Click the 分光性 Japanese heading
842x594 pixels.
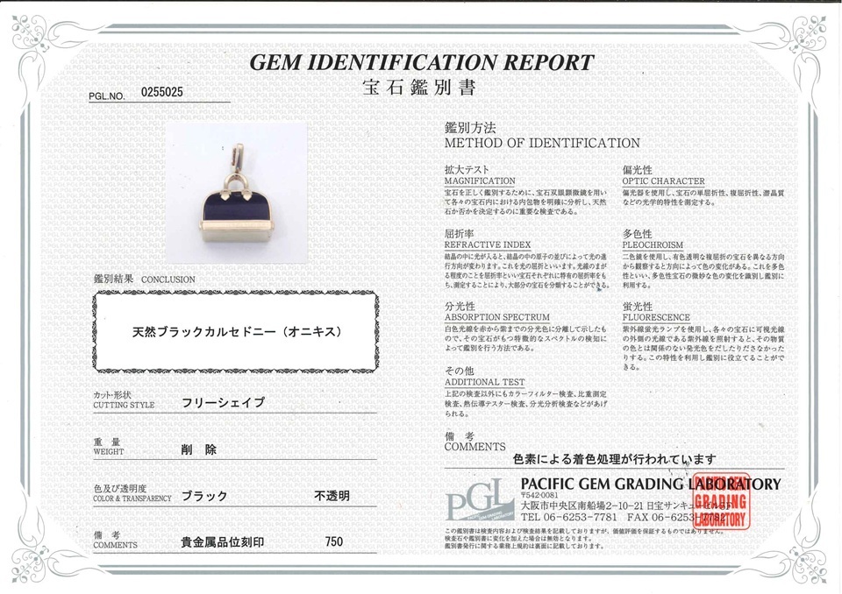(x=460, y=306)
